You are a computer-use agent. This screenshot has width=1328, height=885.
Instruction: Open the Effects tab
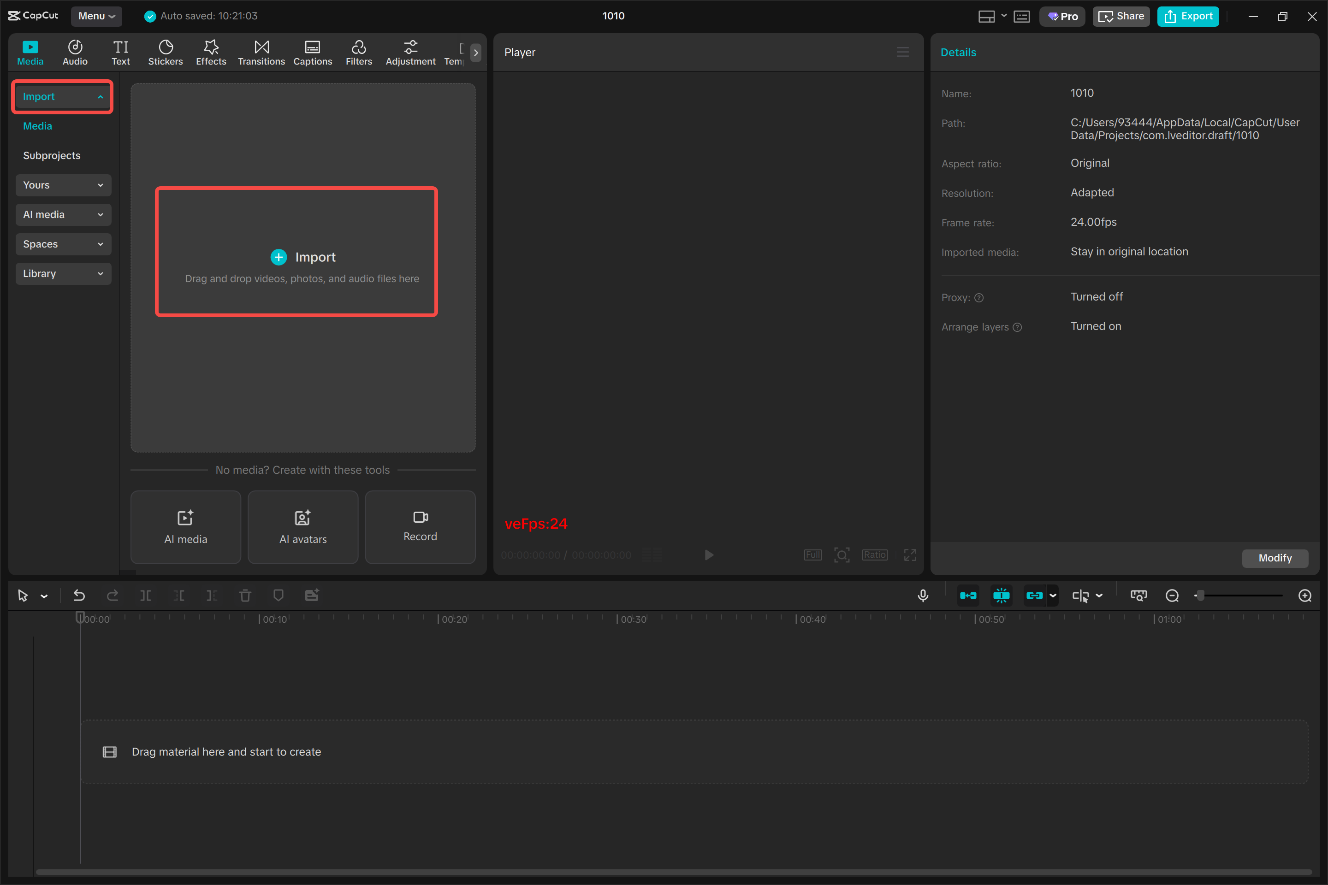[x=211, y=53]
